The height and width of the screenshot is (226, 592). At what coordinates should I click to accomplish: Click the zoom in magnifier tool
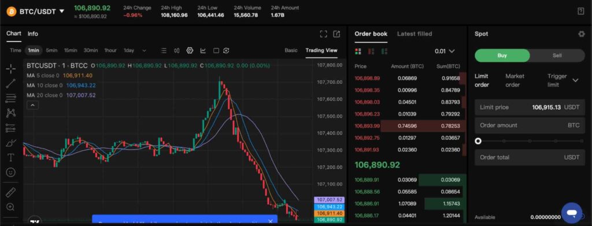[x=11, y=207]
